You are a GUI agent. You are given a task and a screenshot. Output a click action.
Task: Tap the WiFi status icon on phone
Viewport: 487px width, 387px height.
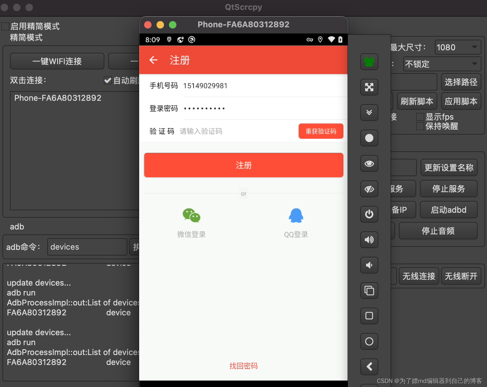tap(331, 39)
